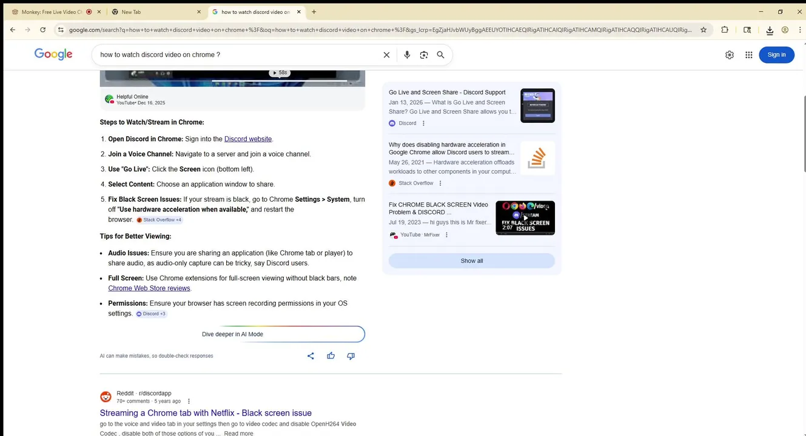Screen dimensions: 806x436
Task: Open Chrome Web Store reviews link
Action: pyautogui.click(x=149, y=288)
